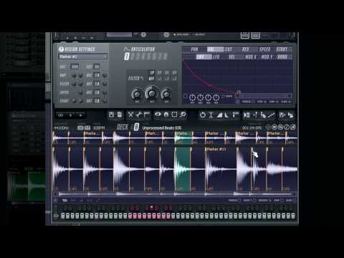
Task: Select the teal highlighted slice in waveform
Action: 183,169
